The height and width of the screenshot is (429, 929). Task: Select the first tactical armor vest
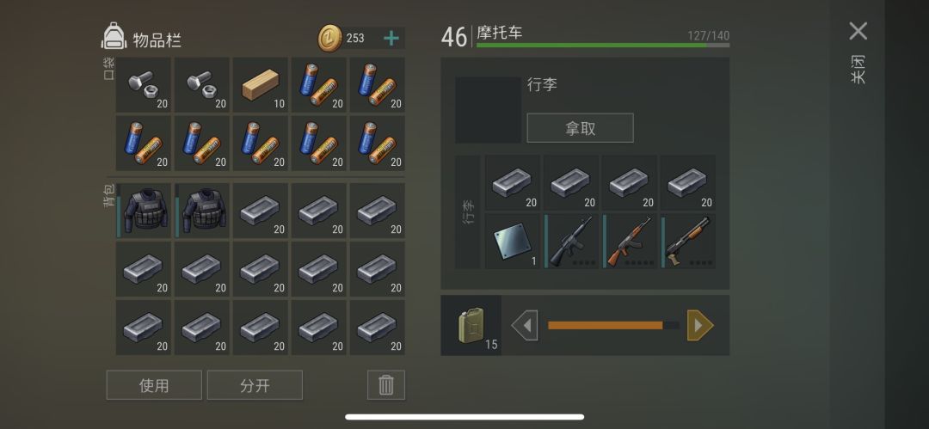(143, 211)
